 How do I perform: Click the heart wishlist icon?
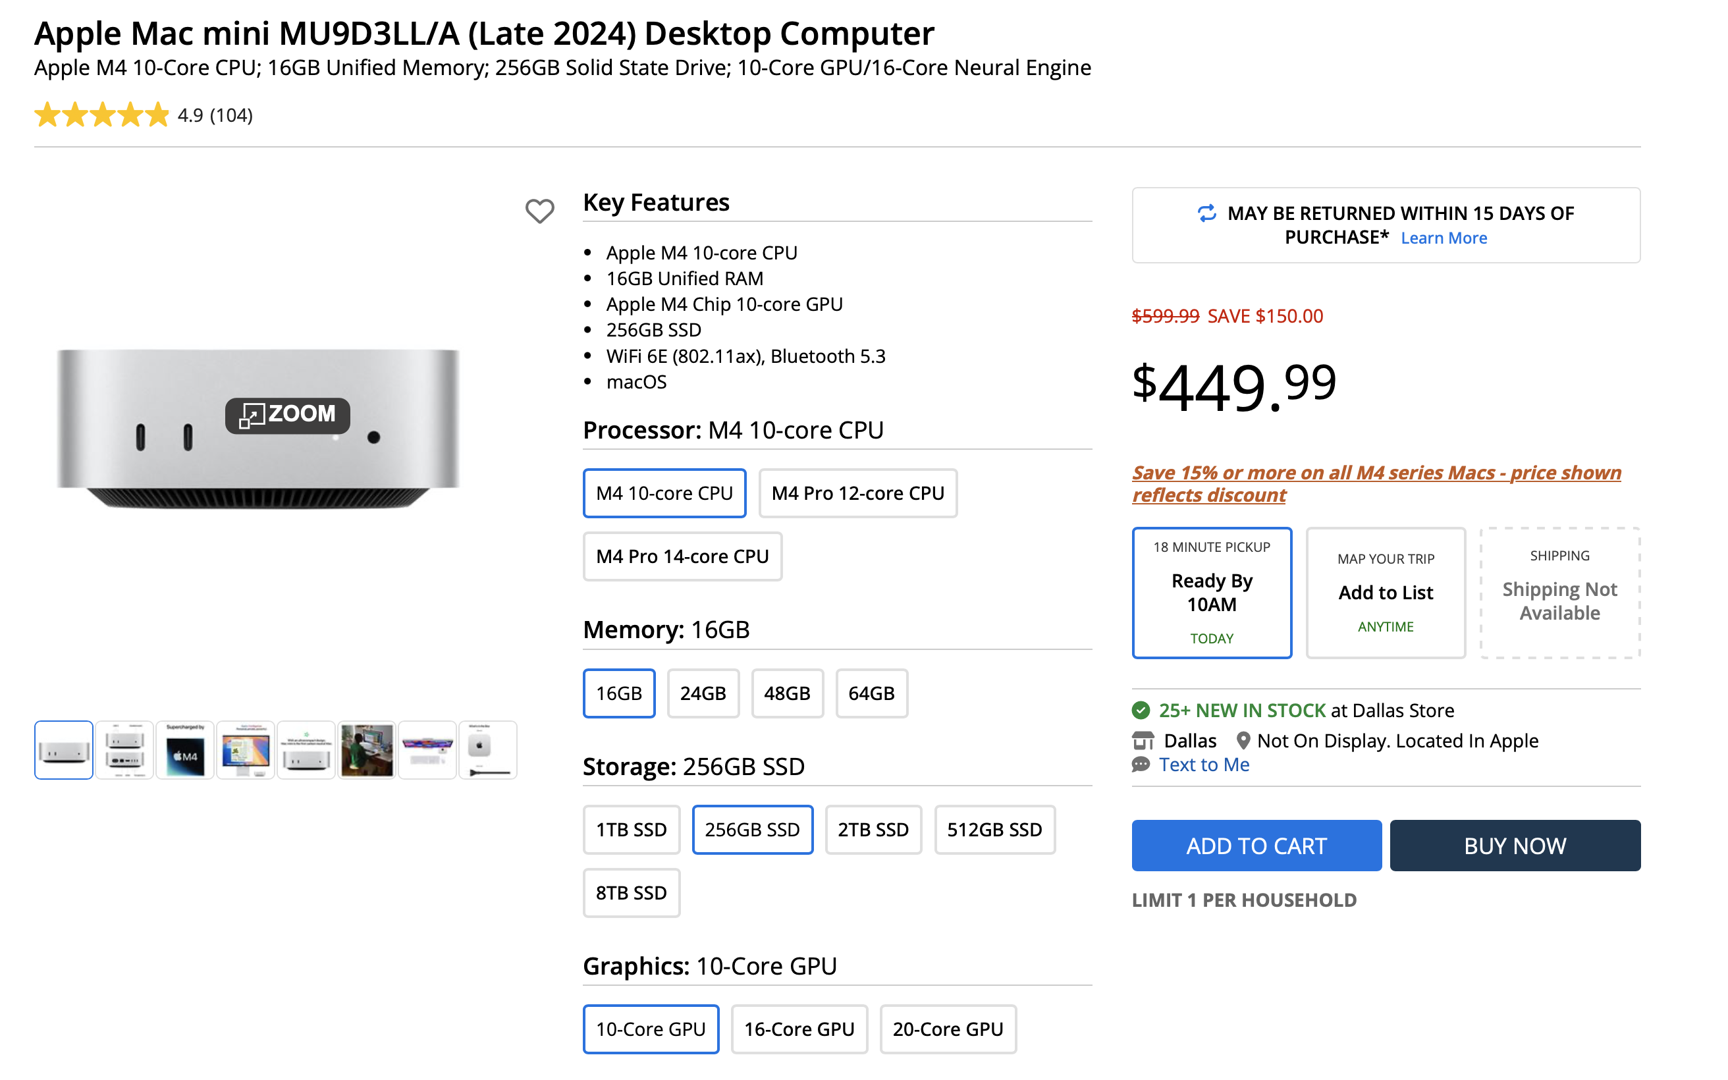click(539, 211)
